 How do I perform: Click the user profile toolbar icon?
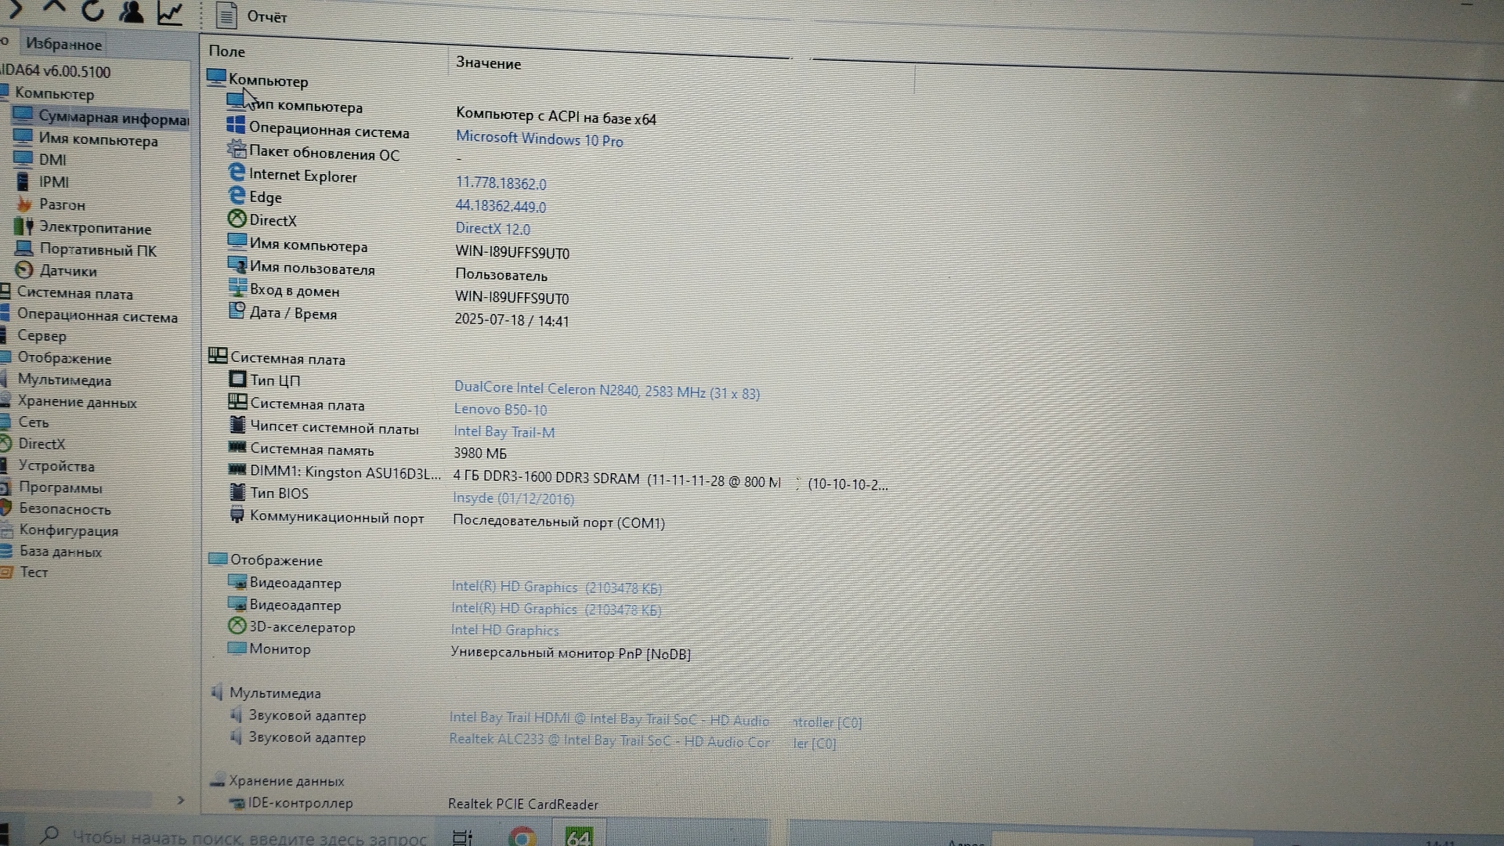pyautogui.click(x=131, y=12)
